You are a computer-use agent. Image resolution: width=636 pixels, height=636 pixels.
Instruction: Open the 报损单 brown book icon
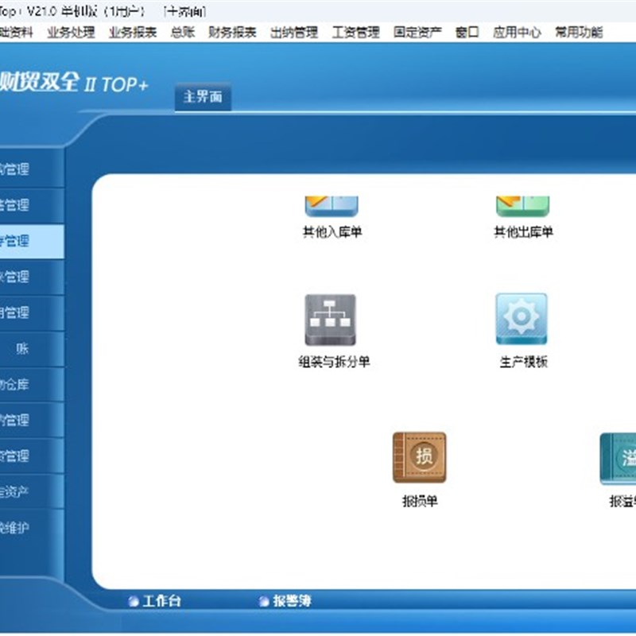[420, 457]
